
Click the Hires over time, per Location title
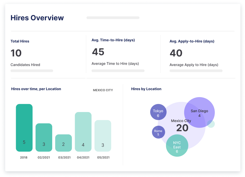pos(36,89)
